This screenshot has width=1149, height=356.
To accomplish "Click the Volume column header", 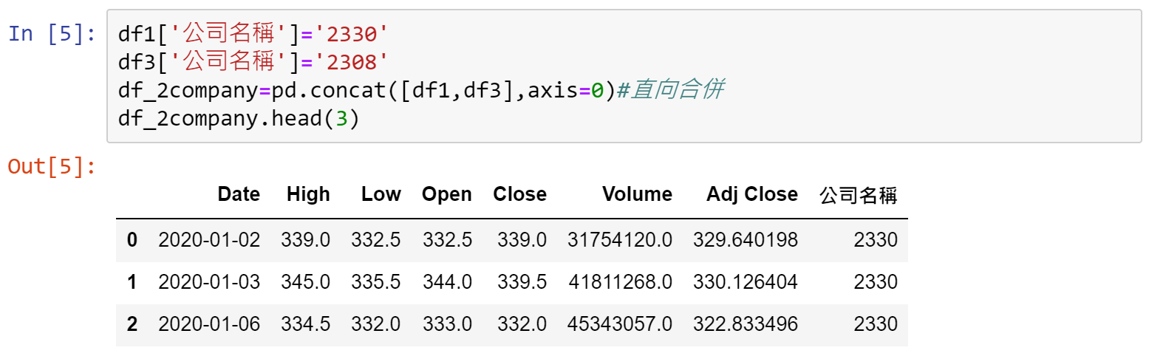I will click(638, 194).
